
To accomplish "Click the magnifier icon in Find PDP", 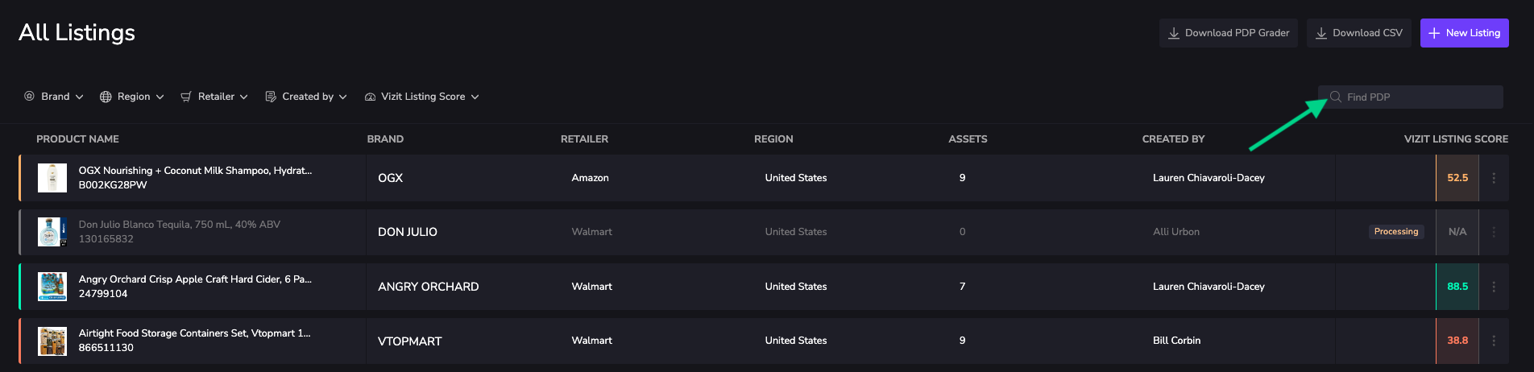I will [1335, 97].
